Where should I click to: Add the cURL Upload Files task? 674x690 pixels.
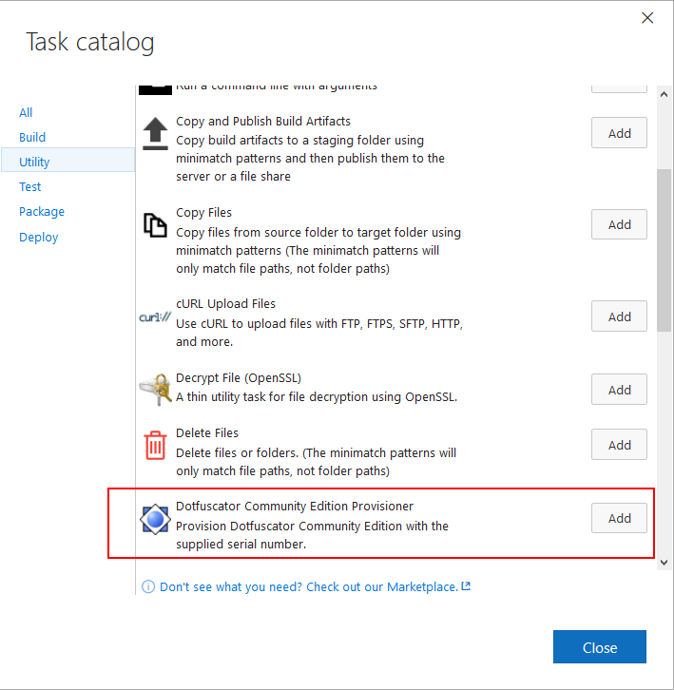point(619,316)
